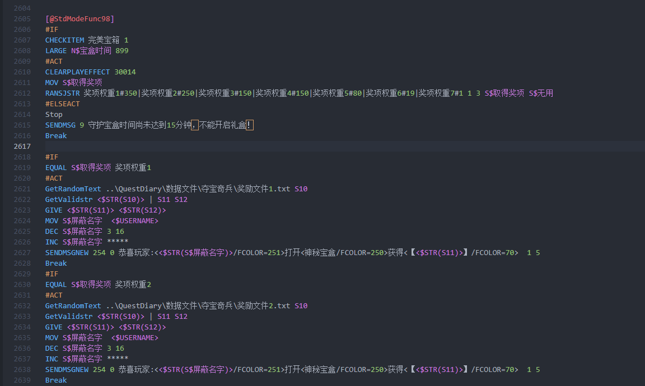645x386 pixels.
Task: Click the EQUAL keyword on line 2619
Action: 55,167
